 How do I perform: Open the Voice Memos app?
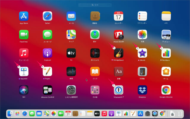tap(95, 53)
